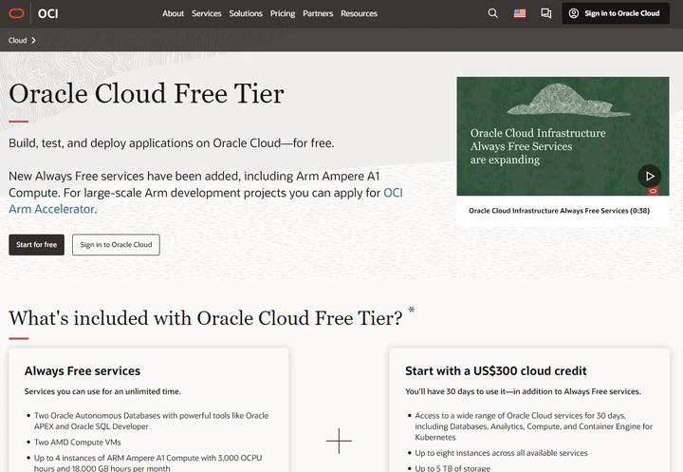
Task: Click the user profile icon in sign-in button
Action: point(574,13)
